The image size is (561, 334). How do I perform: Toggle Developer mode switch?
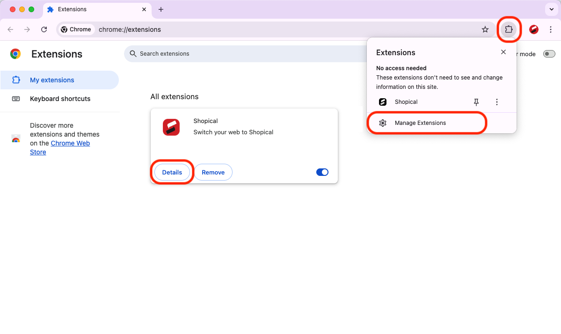click(x=549, y=54)
